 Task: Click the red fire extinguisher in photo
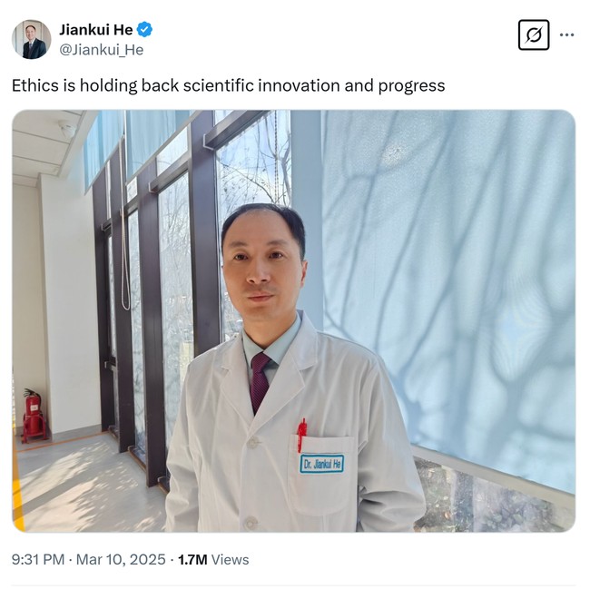point(34,416)
